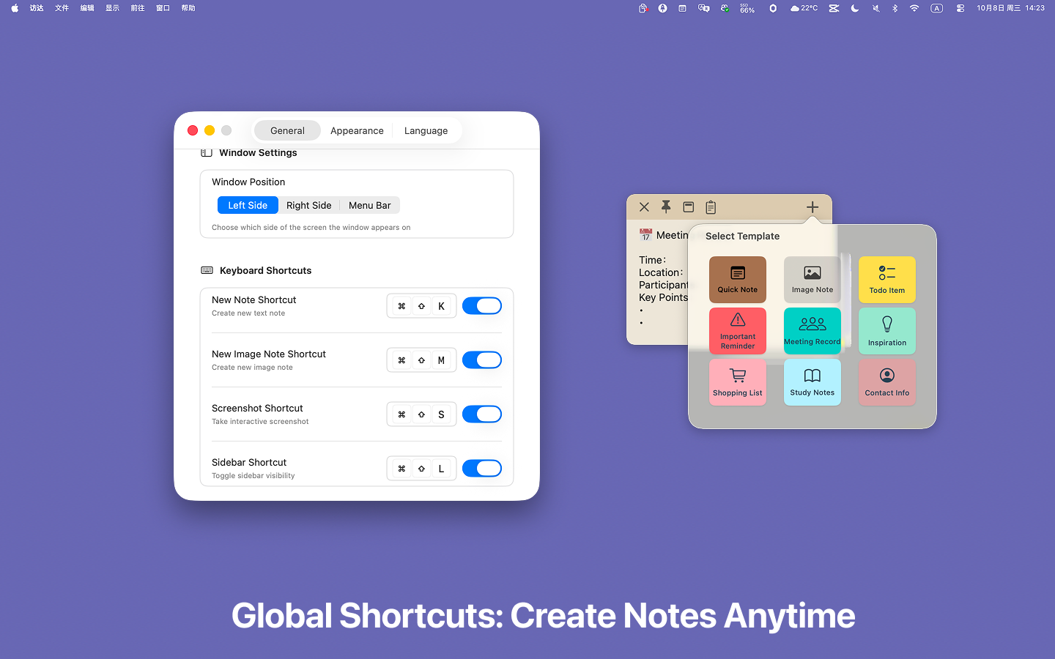
Task: Select the Quick Note template
Action: pyautogui.click(x=737, y=279)
